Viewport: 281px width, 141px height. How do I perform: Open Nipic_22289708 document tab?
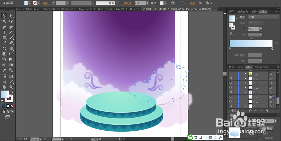108,9
